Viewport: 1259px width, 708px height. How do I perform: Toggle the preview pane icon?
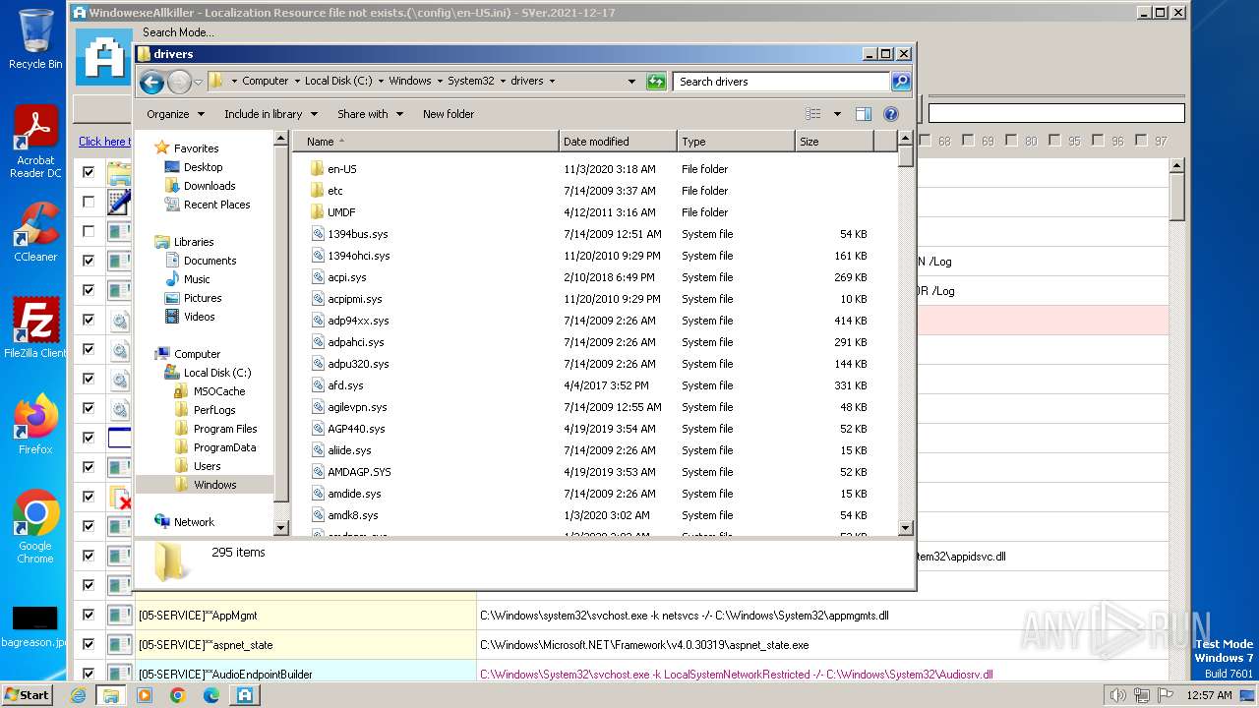click(x=863, y=114)
